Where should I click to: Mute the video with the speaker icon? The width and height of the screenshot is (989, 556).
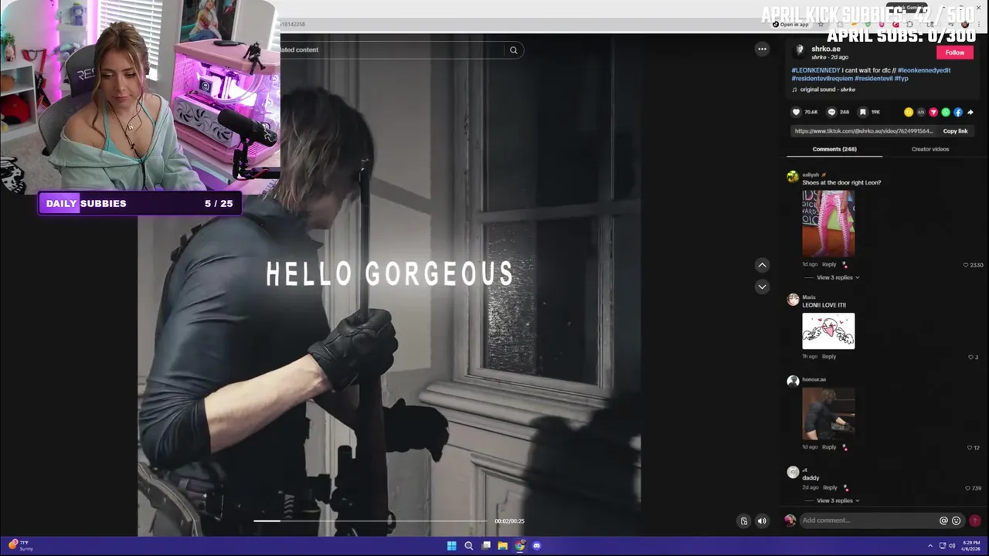762,520
